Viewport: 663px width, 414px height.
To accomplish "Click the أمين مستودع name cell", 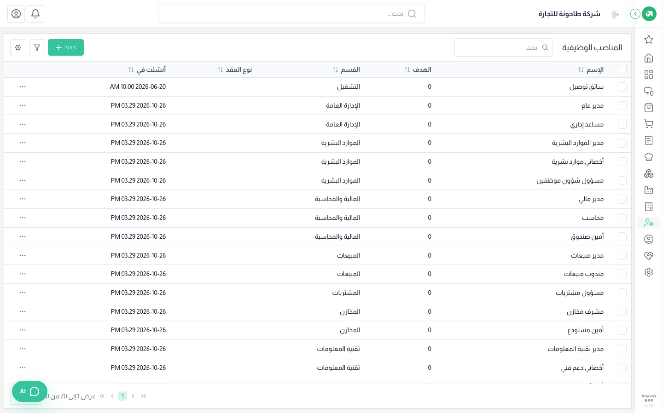I will (586, 330).
